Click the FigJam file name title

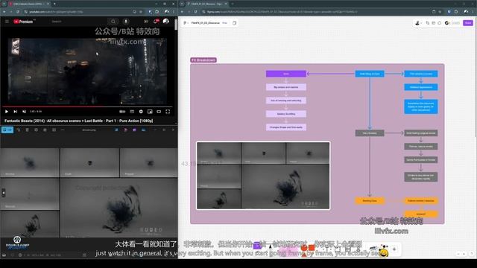coord(206,23)
